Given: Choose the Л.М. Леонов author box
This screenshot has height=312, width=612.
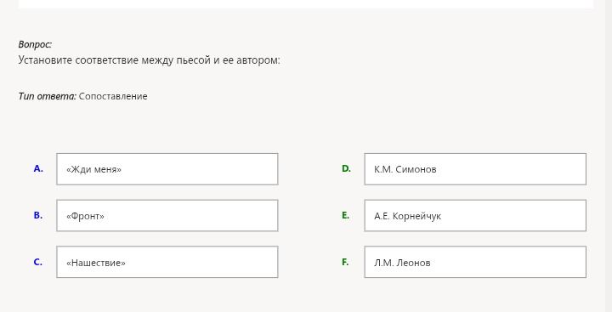Looking at the screenshot, I should tap(475, 262).
